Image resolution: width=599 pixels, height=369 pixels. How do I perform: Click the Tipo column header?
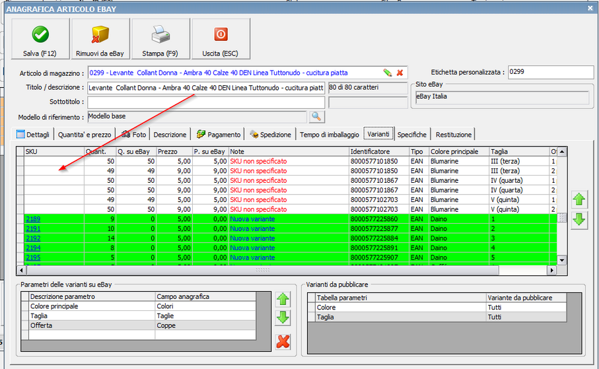419,152
